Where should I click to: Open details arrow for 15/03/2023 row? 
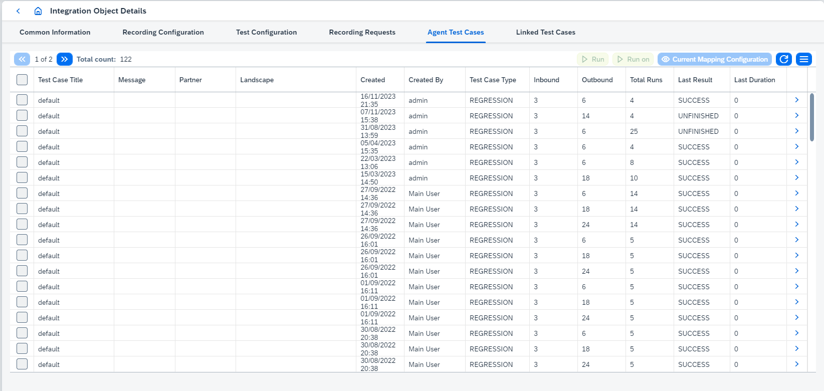pyautogui.click(x=797, y=177)
